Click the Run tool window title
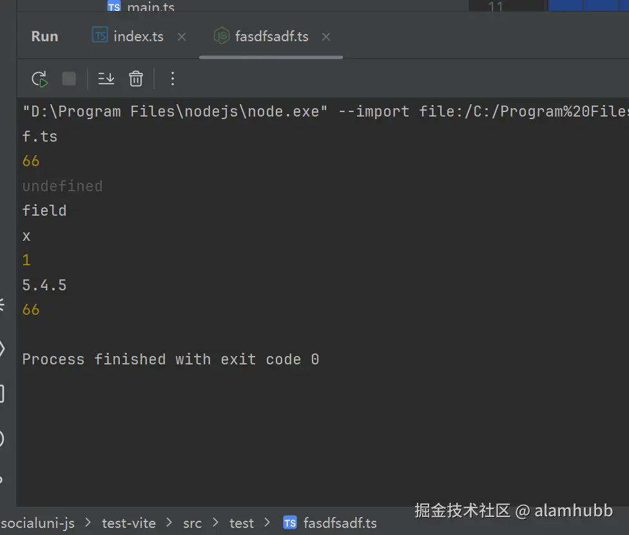 pos(44,37)
